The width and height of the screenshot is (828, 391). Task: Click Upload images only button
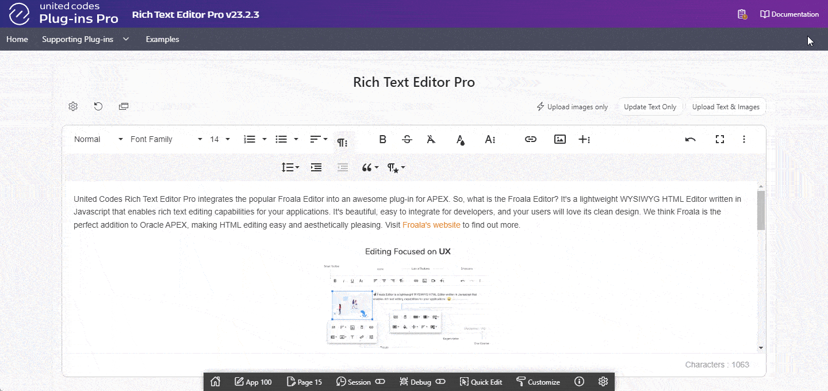[572, 107]
